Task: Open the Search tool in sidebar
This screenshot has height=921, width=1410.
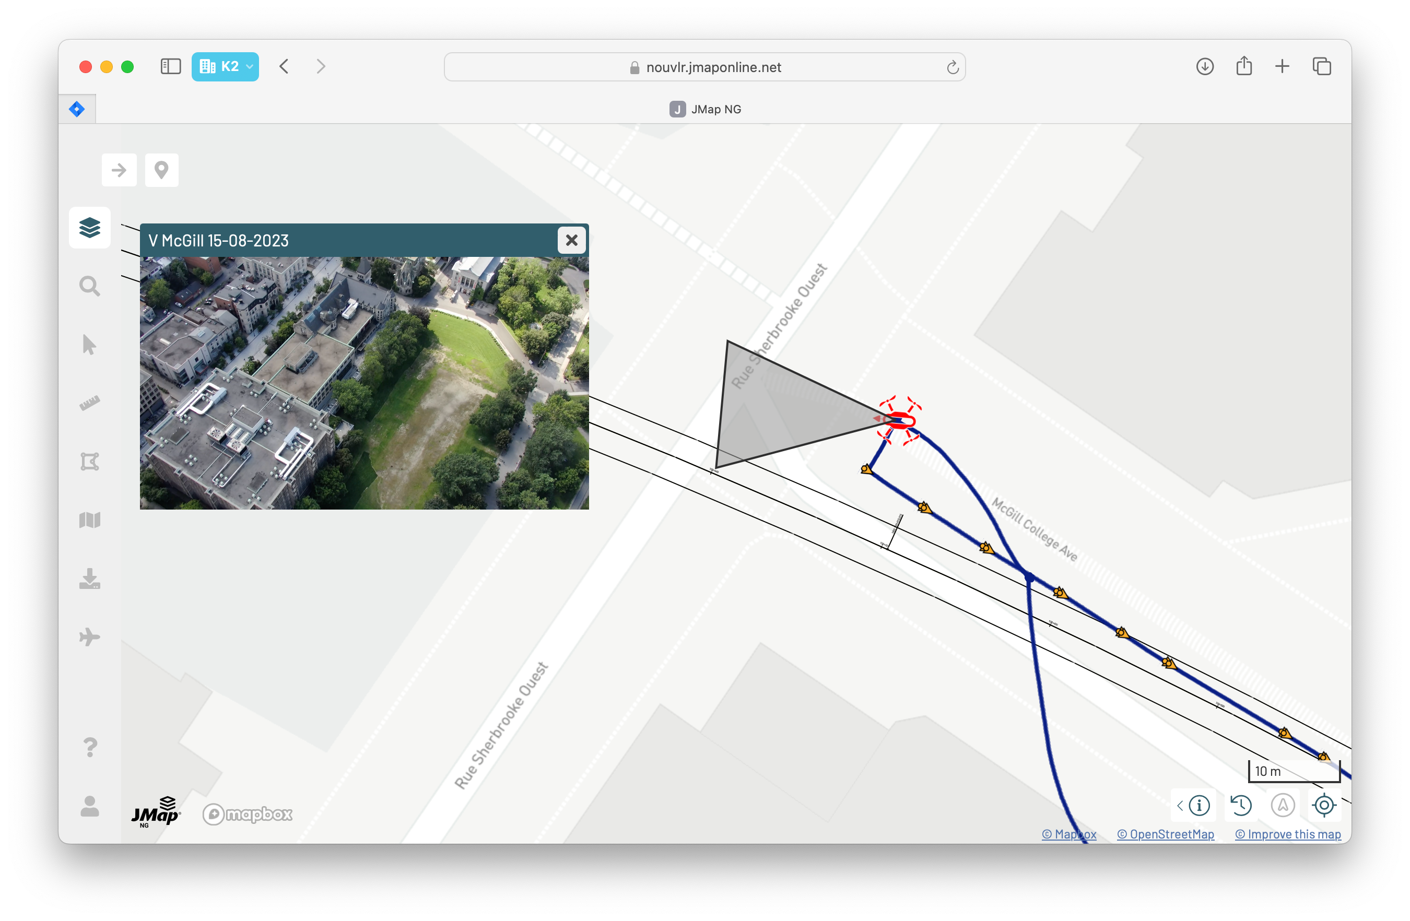Action: 89,286
